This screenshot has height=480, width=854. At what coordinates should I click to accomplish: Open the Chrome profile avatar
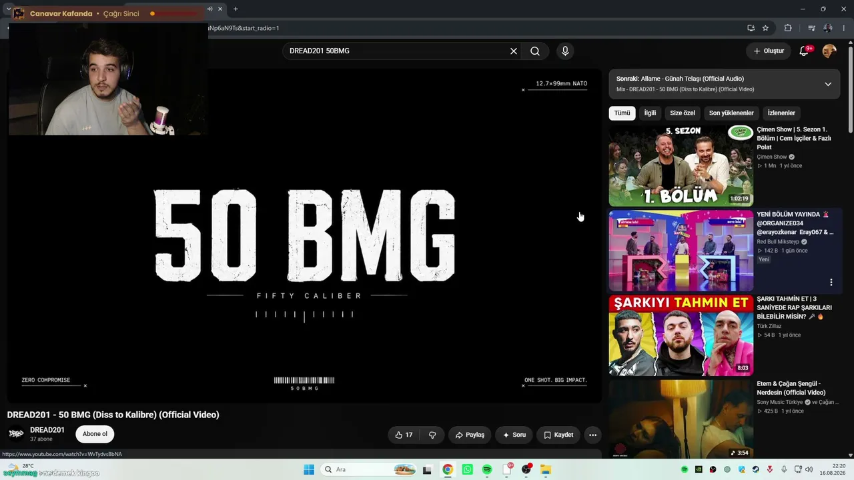(x=828, y=28)
